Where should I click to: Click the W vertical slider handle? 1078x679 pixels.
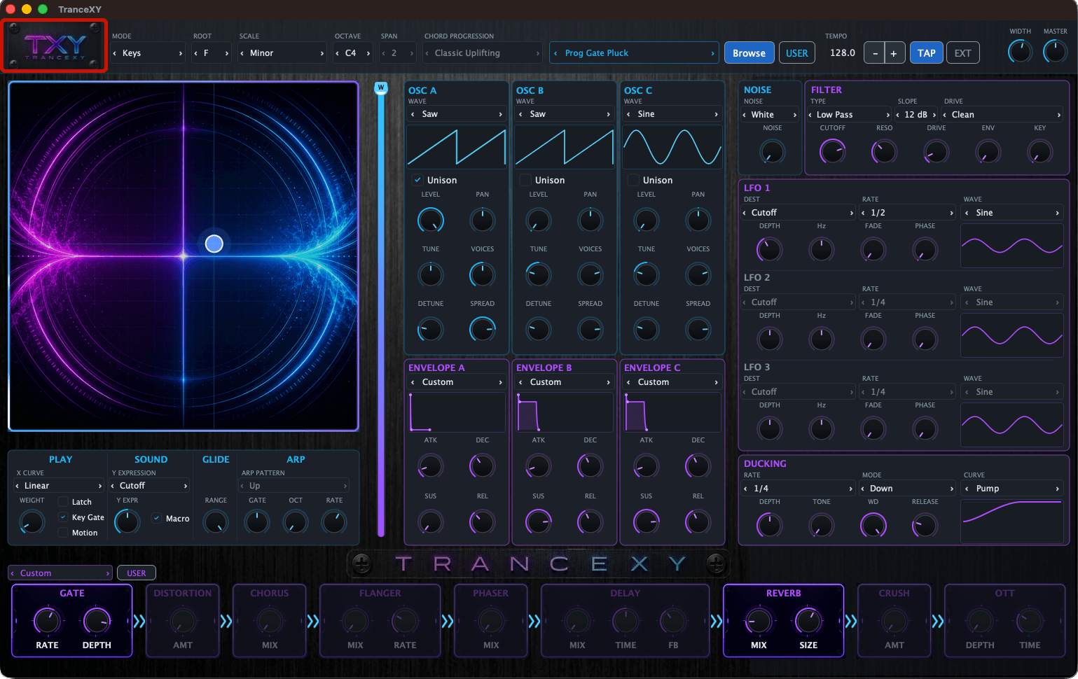(x=381, y=87)
